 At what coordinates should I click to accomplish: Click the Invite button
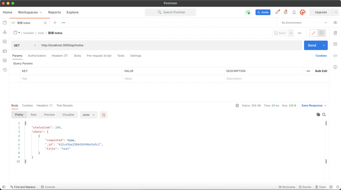tap(263, 12)
